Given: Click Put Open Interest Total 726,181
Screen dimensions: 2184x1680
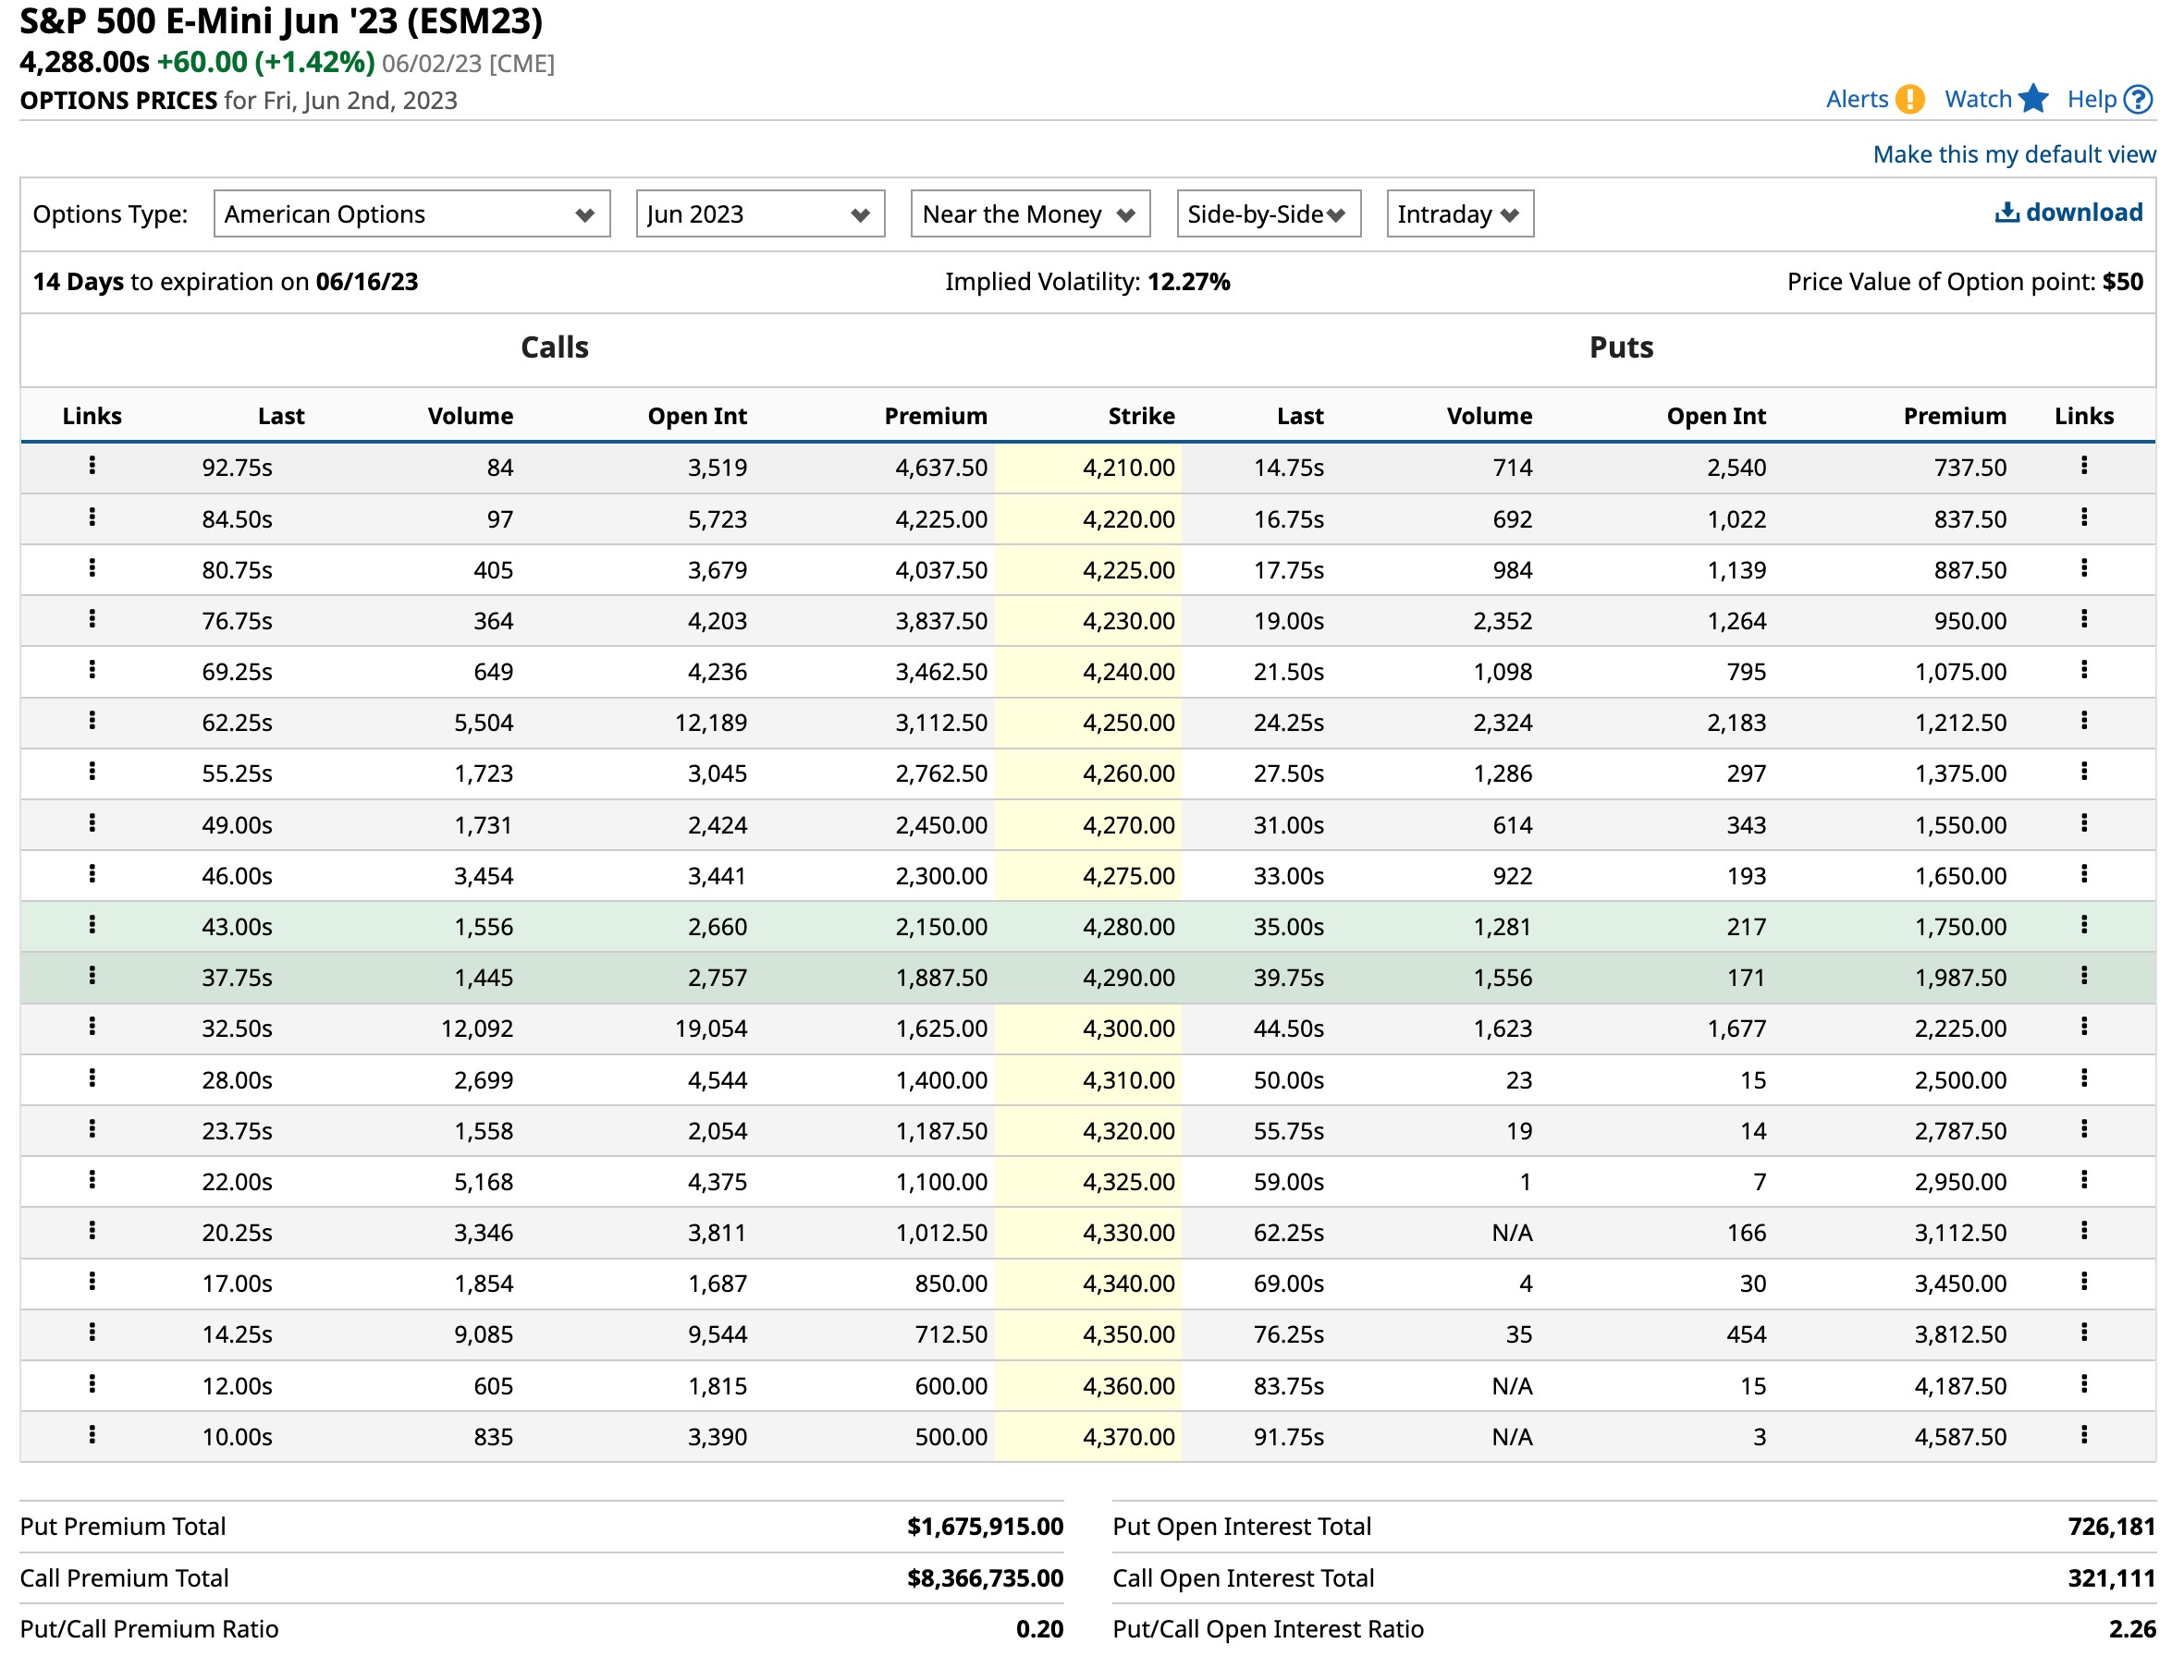Looking at the screenshot, I should click(2111, 1526).
